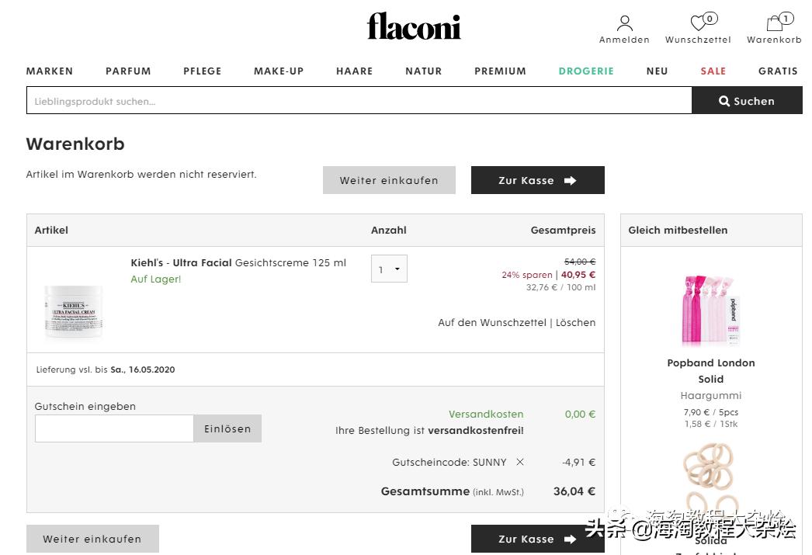Click the Auf Lager! stock status
812x555 pixels.
tap(156, 279)
